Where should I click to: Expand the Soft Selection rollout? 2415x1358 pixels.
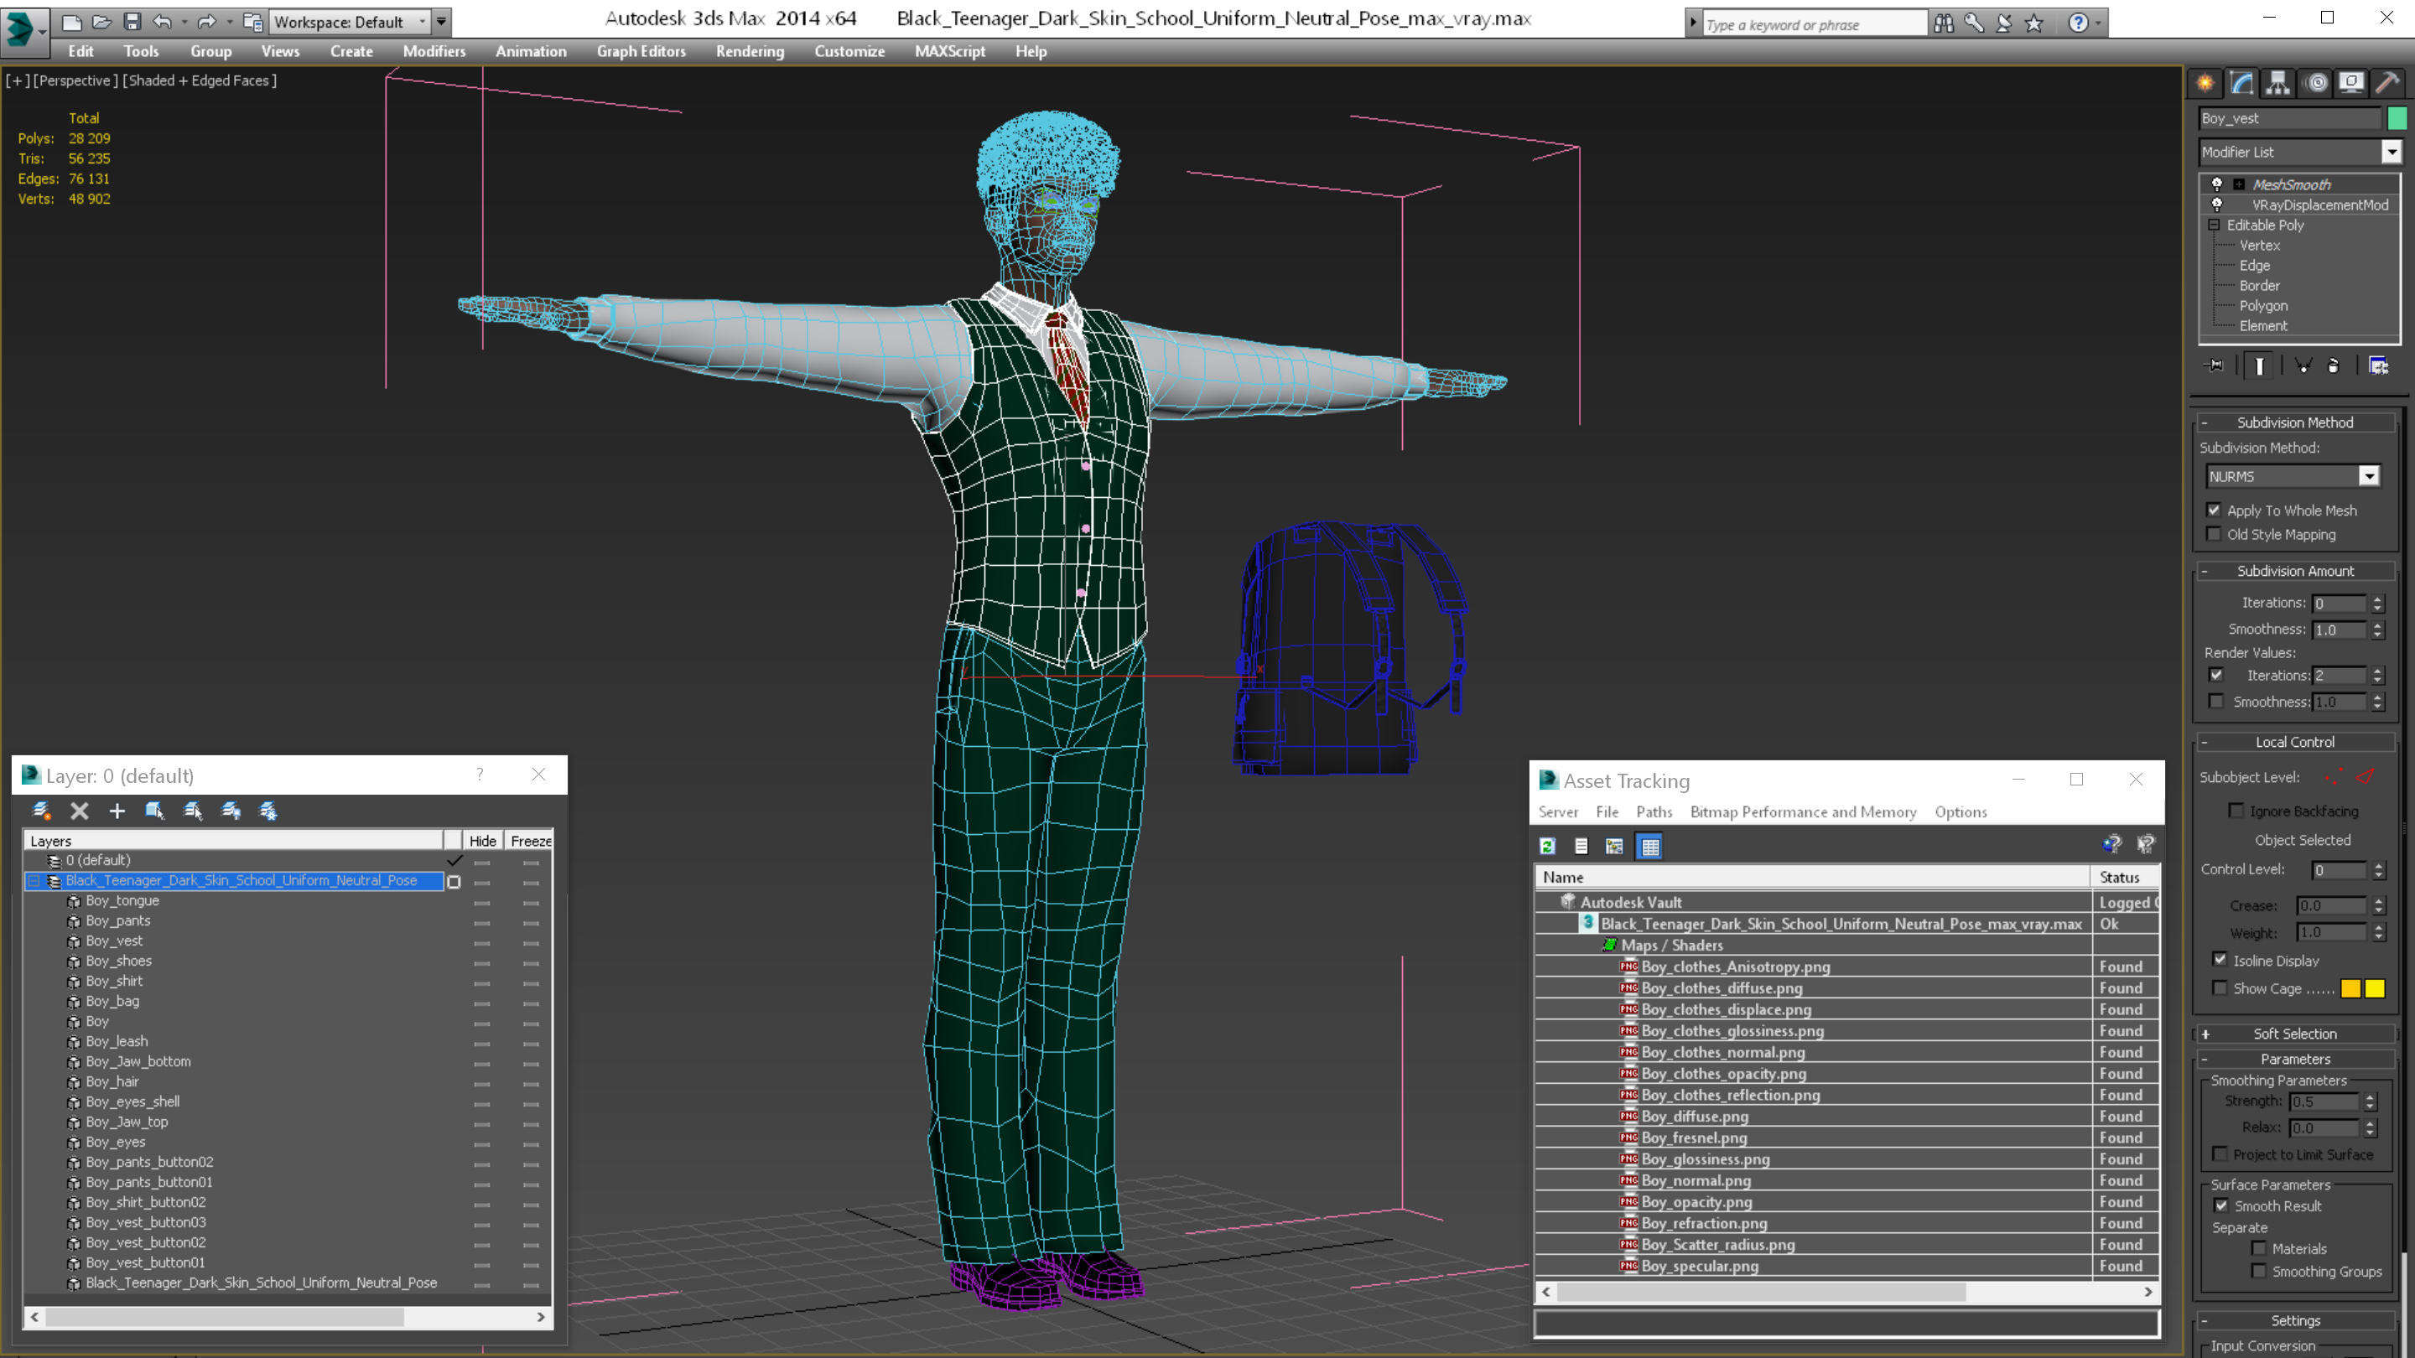pyautogui.click(x=2295, y=1034)
